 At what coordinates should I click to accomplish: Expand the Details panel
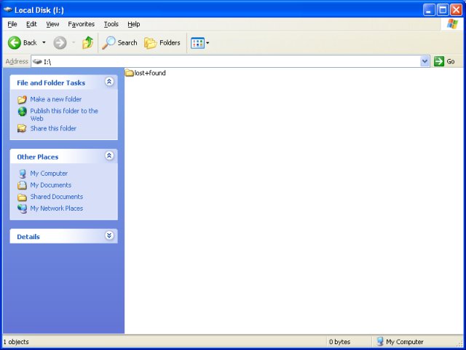coord(109,236)
